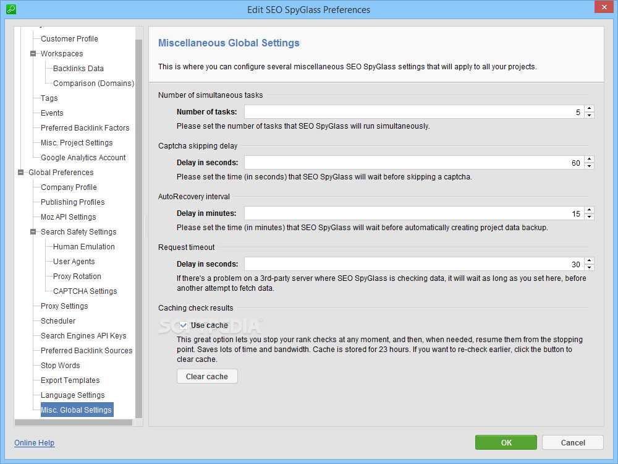Open Misc. Project Settings
The image size is (618, 464).
click(77, 143)
